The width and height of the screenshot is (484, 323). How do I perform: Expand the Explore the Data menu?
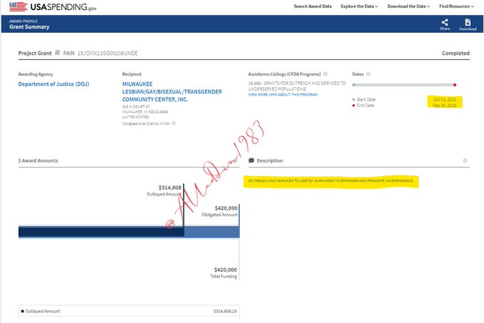[x=359, y=6]
